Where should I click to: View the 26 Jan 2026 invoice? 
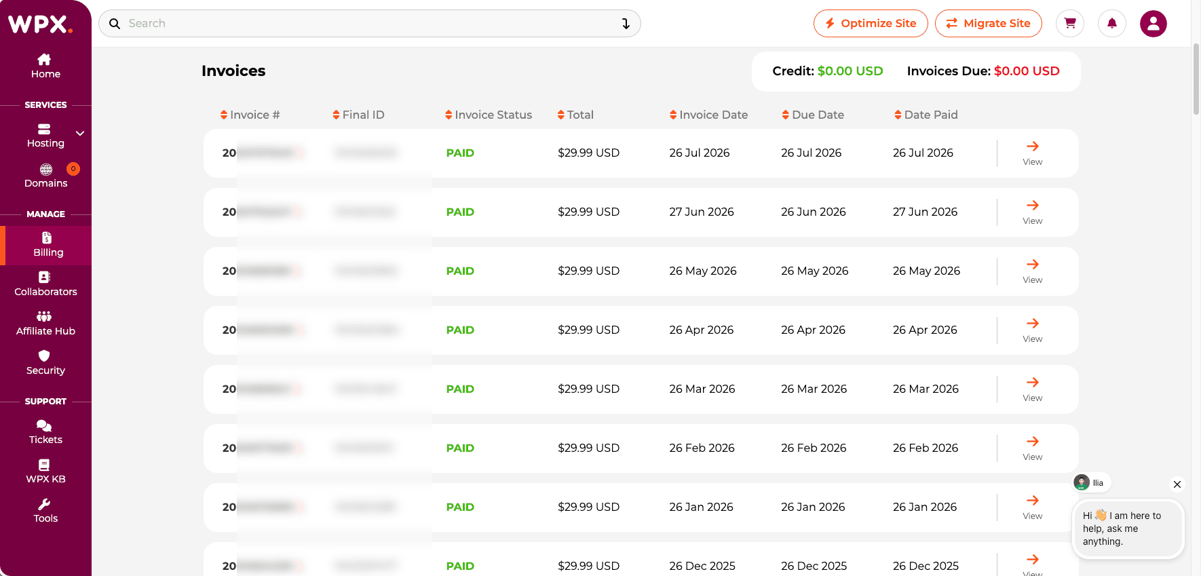pos(1033,507)
